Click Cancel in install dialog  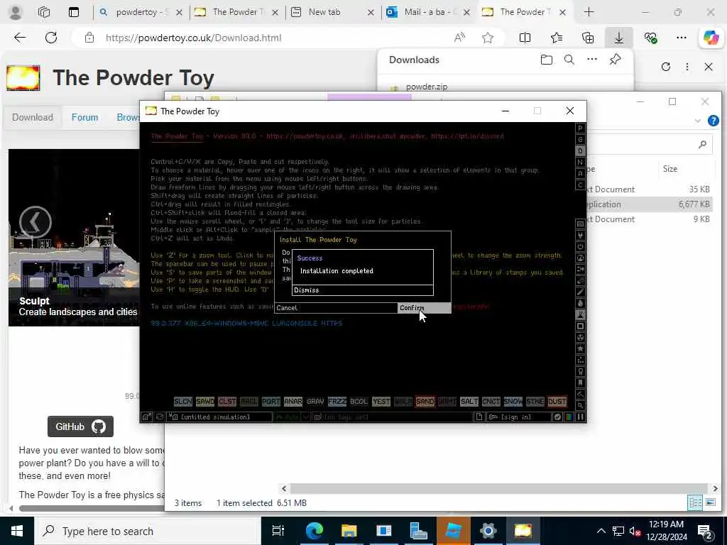336,308
